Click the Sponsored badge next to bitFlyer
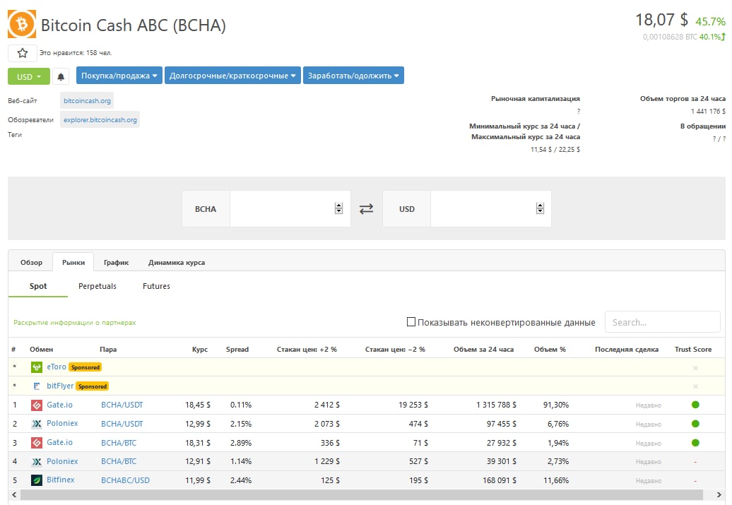This screenshot has width=732, height=505. pos(93,386)
